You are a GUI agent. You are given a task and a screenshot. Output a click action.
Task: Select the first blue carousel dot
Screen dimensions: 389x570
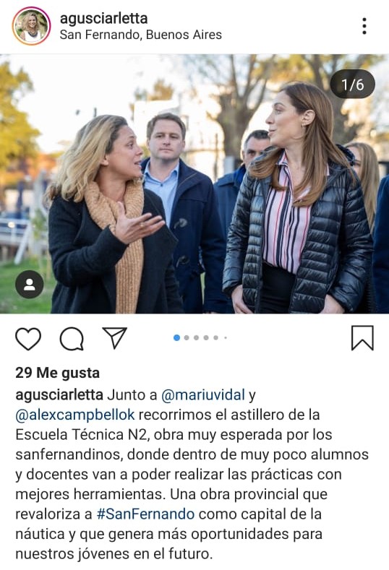pos(177,337)
